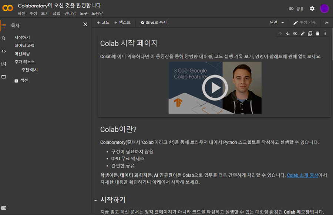333x215 pixels.
Task: Click the 공유 share button
Action: 296,9
